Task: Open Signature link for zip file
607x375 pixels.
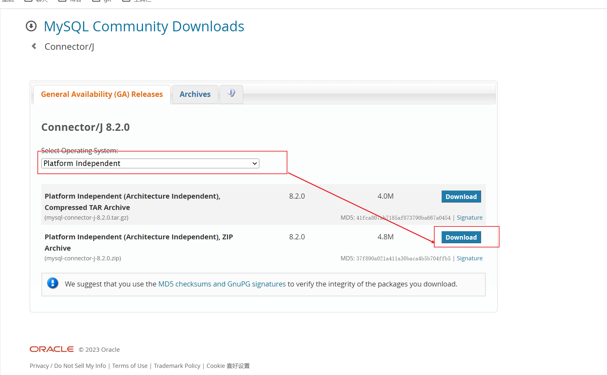Action: pos(469,258)
